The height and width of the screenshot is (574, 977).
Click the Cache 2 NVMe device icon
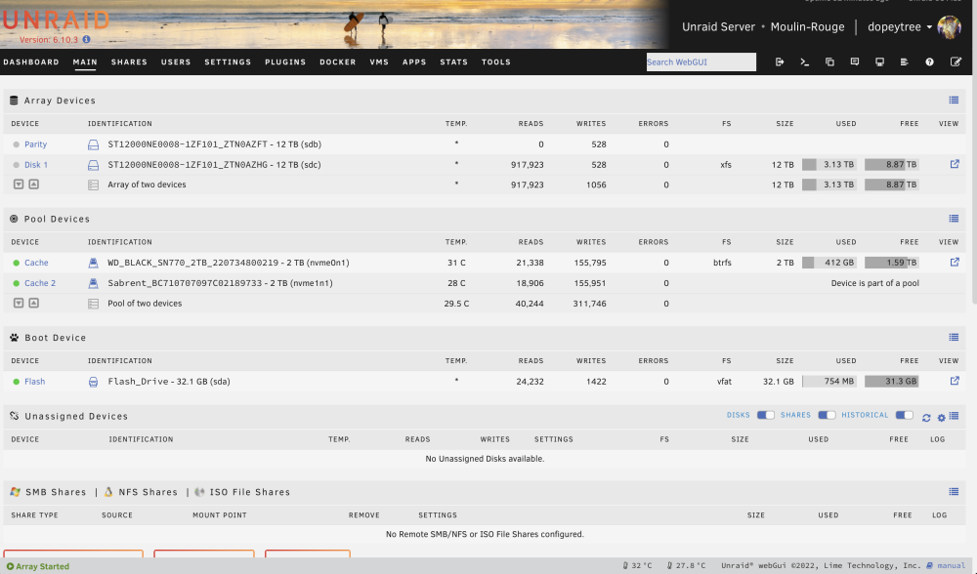coord(93,283)
